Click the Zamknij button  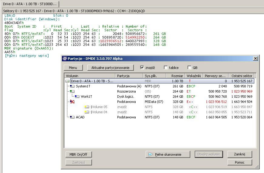(x=240, y=154)
